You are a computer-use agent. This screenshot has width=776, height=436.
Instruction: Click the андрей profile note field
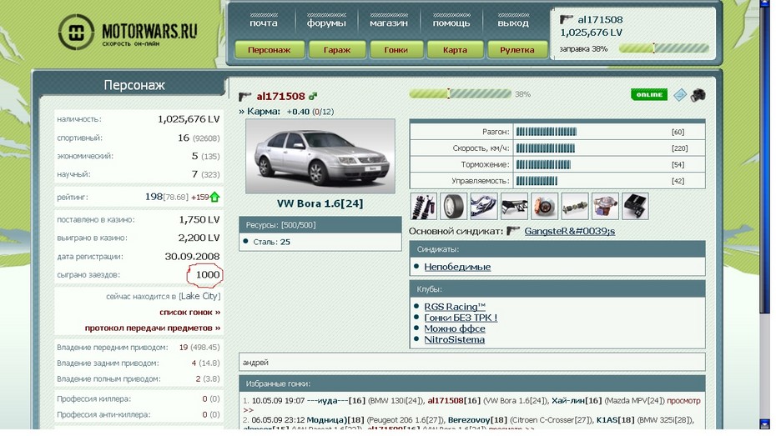(x=472, y=363)
